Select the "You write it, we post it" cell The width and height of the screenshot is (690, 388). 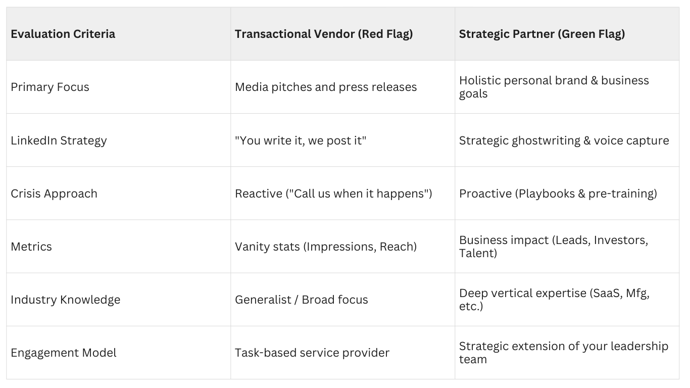[x=301, y=140]
